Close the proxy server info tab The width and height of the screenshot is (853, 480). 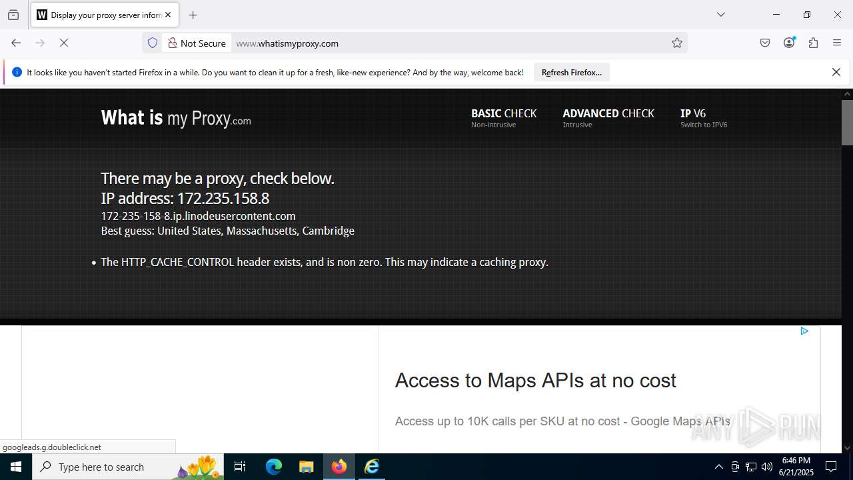[168, 15]
